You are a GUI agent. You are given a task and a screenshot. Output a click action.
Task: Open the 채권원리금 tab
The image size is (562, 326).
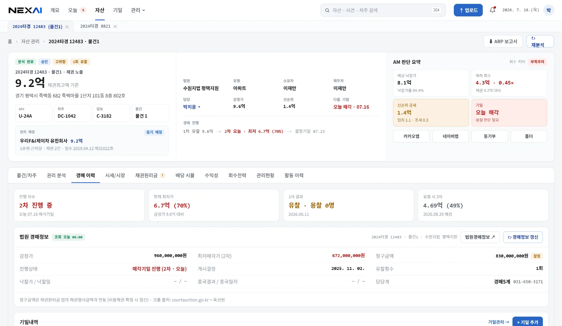click(x=146, y=175)
